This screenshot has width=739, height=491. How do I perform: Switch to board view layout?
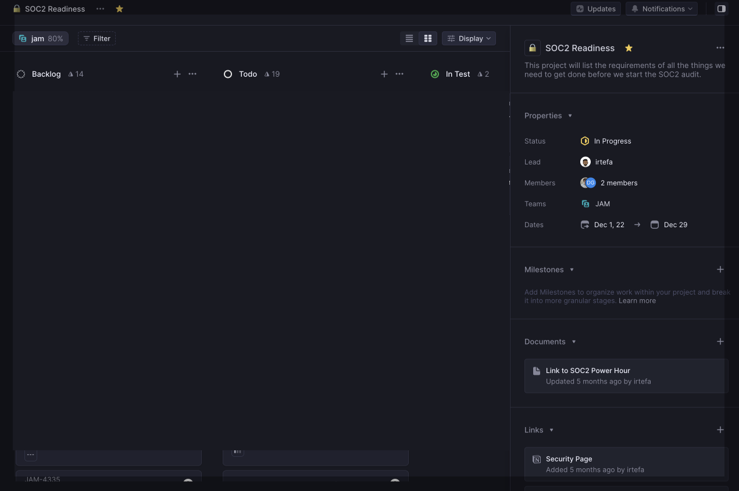tap(428, 38)
